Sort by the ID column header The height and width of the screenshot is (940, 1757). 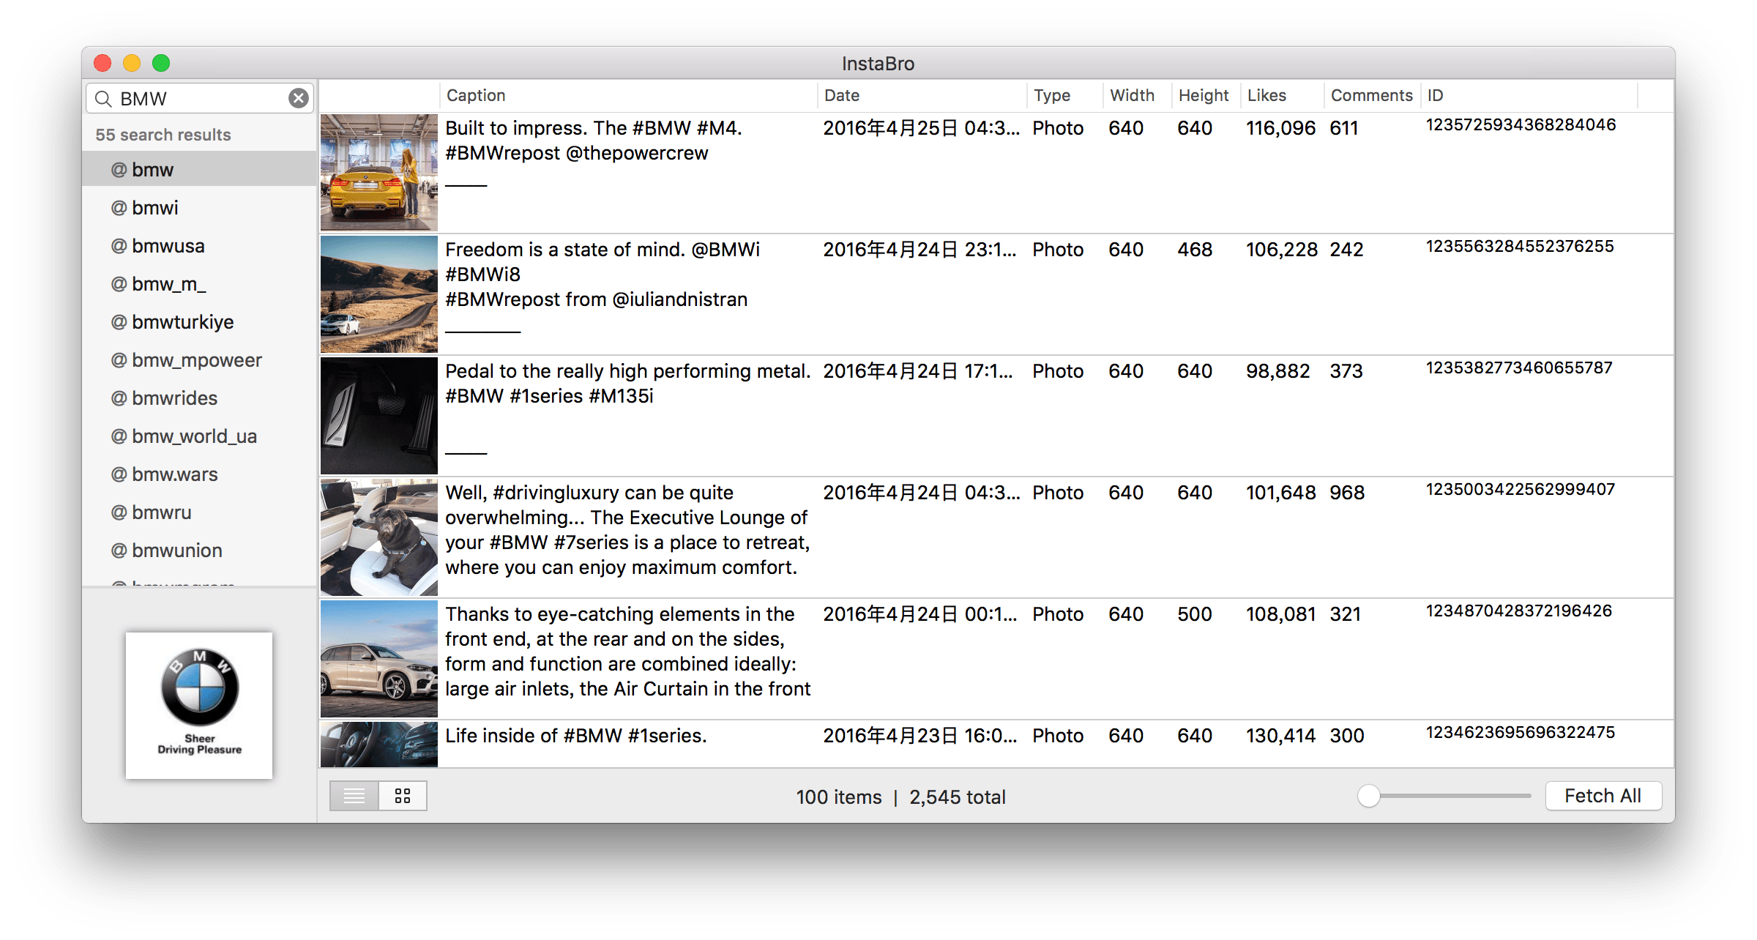[x=1529, y=95]
